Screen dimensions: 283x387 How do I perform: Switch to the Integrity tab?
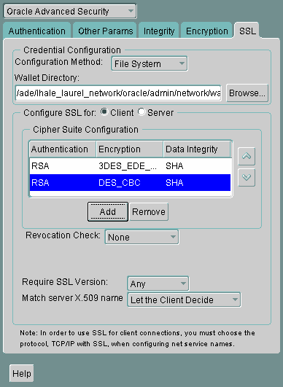[x=159, y=31]
